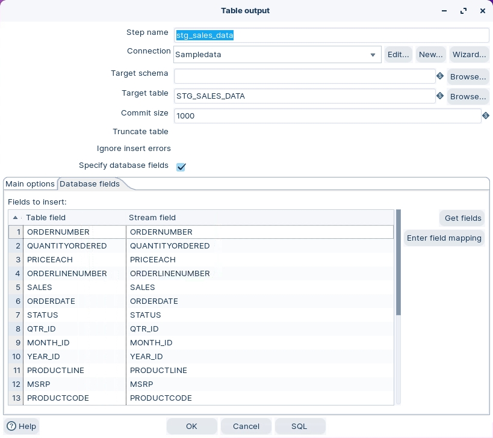Select the Database fields tab
493x438 pixels.
pos(90,184)
